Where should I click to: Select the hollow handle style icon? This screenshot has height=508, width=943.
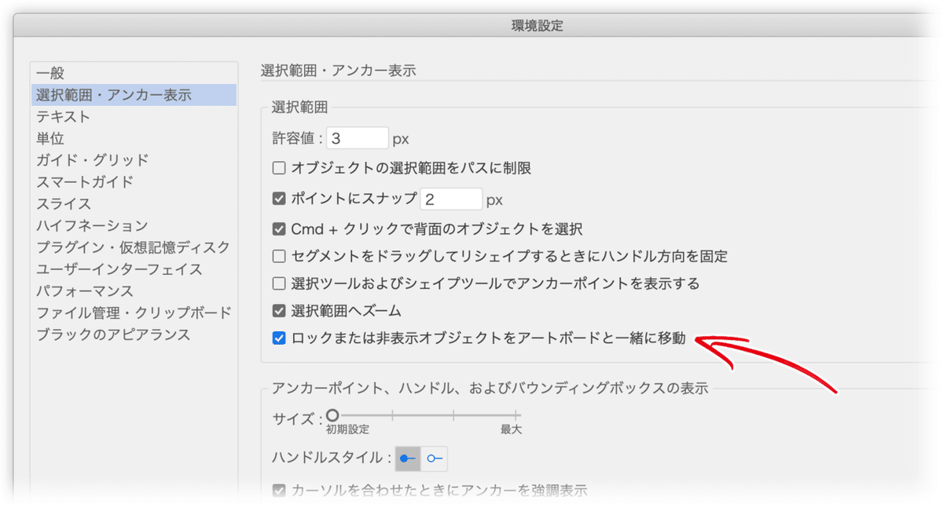pos(435,458)
